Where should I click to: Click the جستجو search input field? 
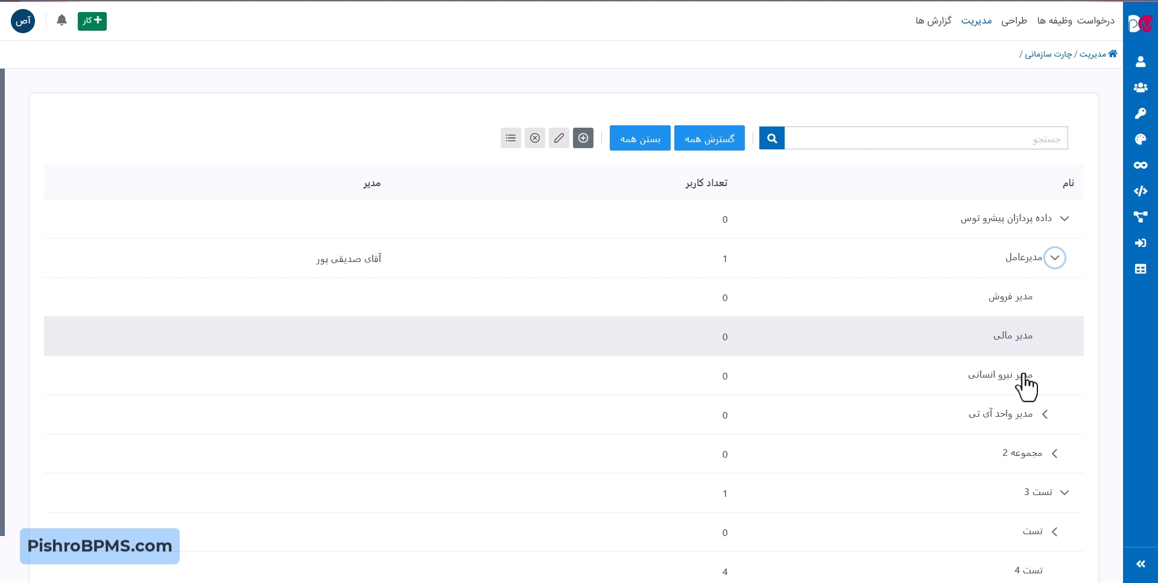[926, 139]
